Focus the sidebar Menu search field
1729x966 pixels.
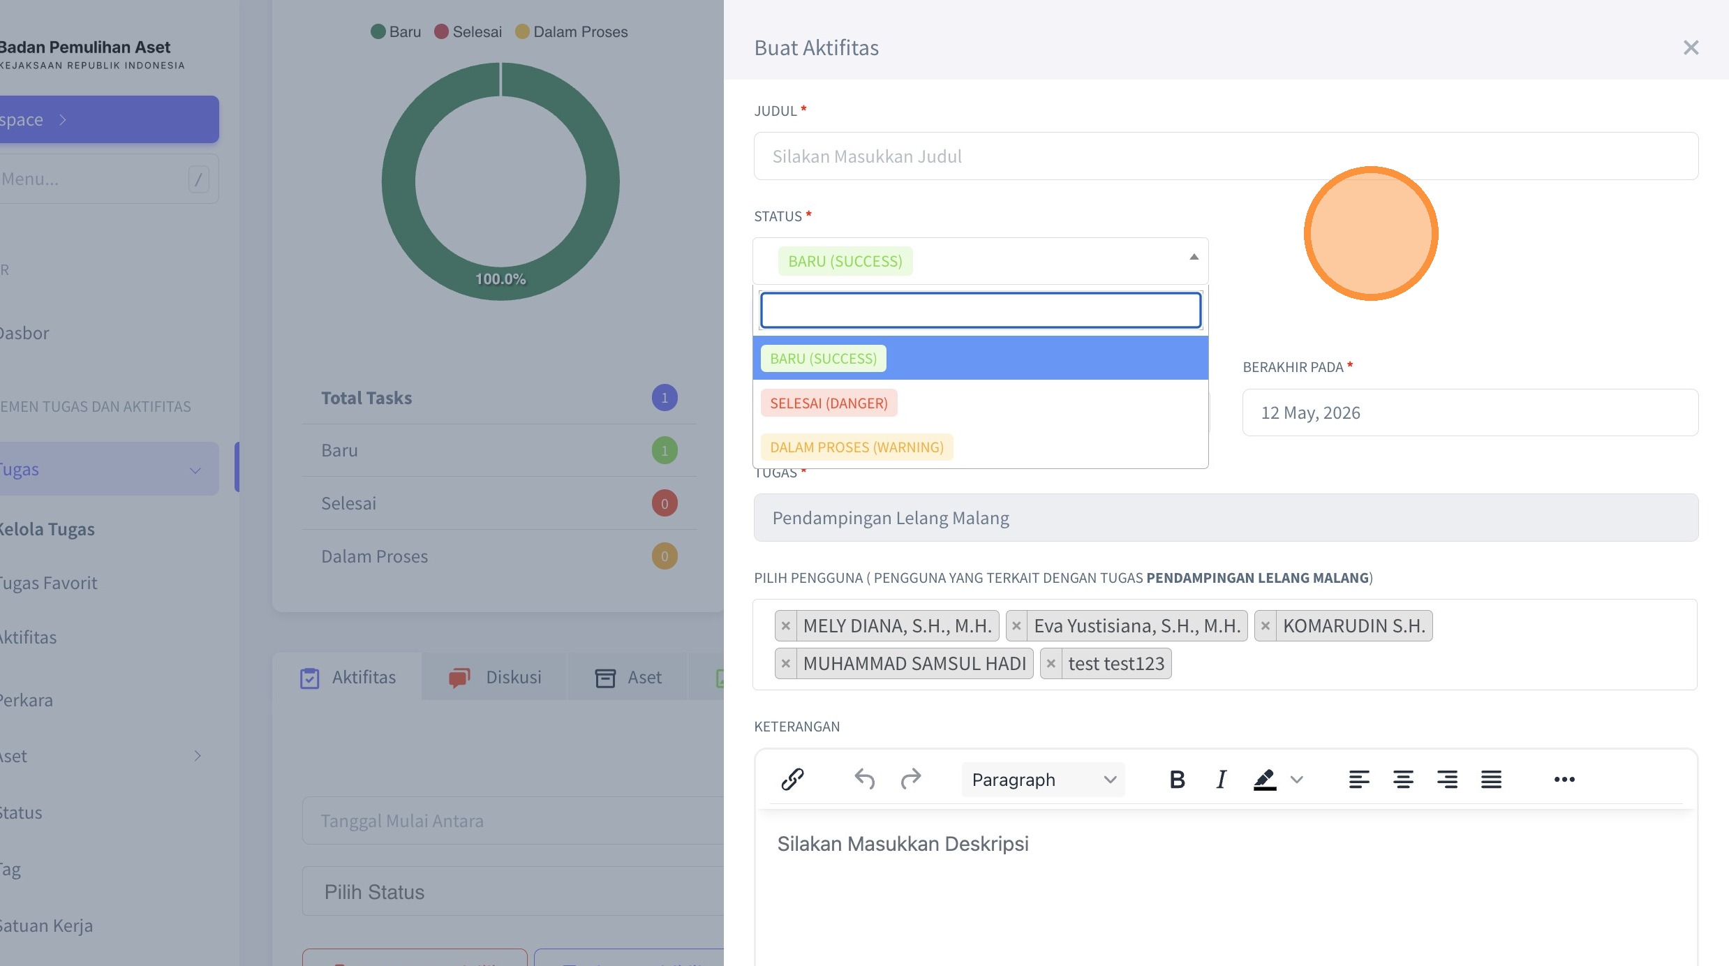[x=108, y=179]
